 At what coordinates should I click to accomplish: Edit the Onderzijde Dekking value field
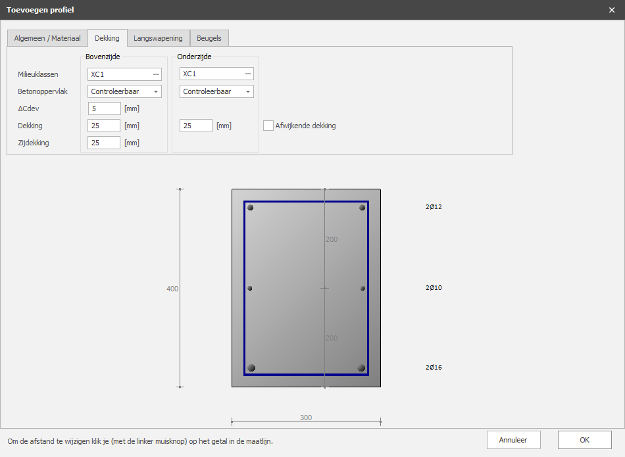pos(196,126)
